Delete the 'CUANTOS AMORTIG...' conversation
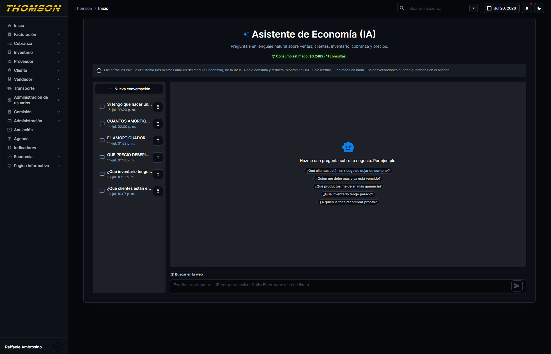This screenshot has width=551, height=354. pyautogui.click(x=158, y=124)
